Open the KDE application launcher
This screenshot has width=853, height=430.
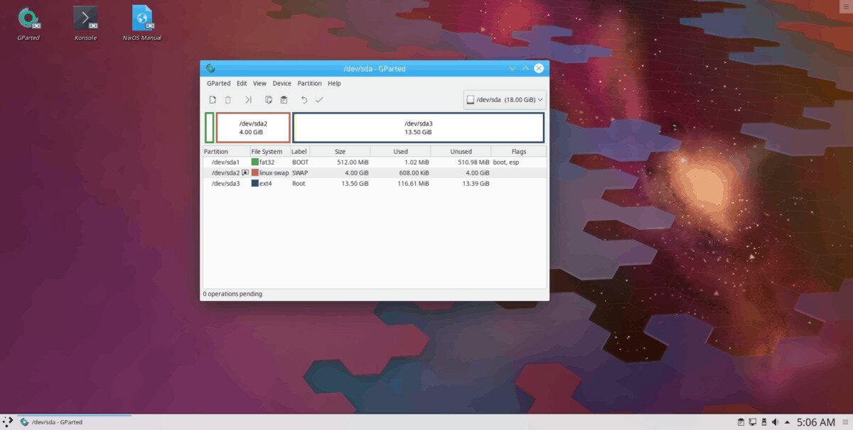tap(9, 422)
